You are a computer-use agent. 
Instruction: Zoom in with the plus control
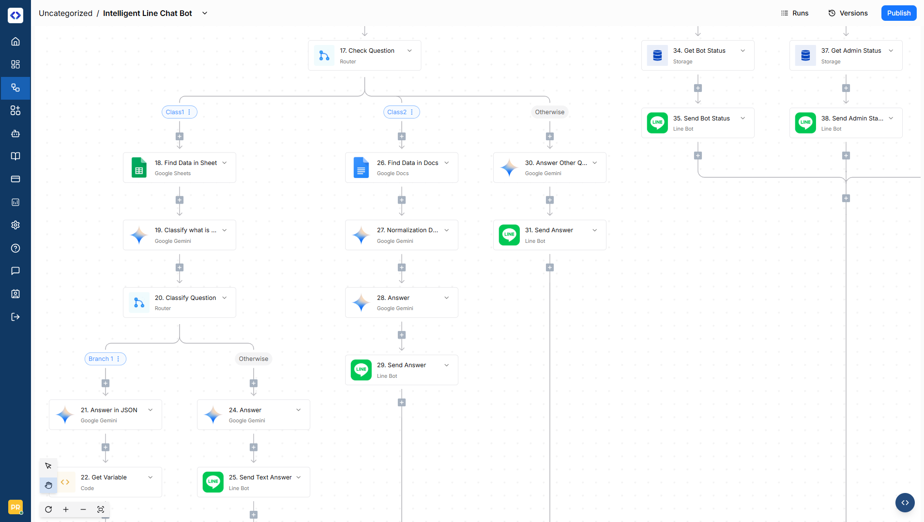(66, 509)
